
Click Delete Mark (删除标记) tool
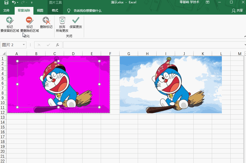(x=46, y=23)
